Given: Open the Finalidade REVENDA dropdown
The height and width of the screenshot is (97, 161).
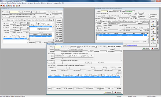Looking at the screenshot, I should [x=66, y=49].
